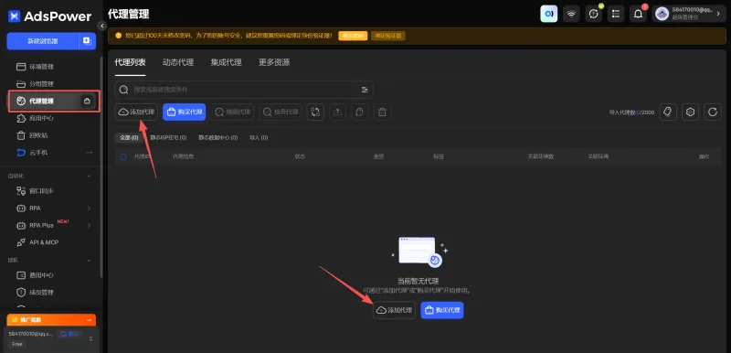Click the dash icon on 云手机 row
The image size is (731, 353).
click(89, 153)
